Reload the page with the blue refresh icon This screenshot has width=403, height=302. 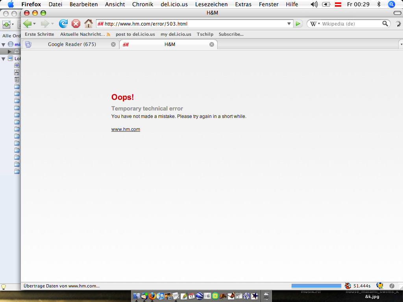tap(63, 24)
